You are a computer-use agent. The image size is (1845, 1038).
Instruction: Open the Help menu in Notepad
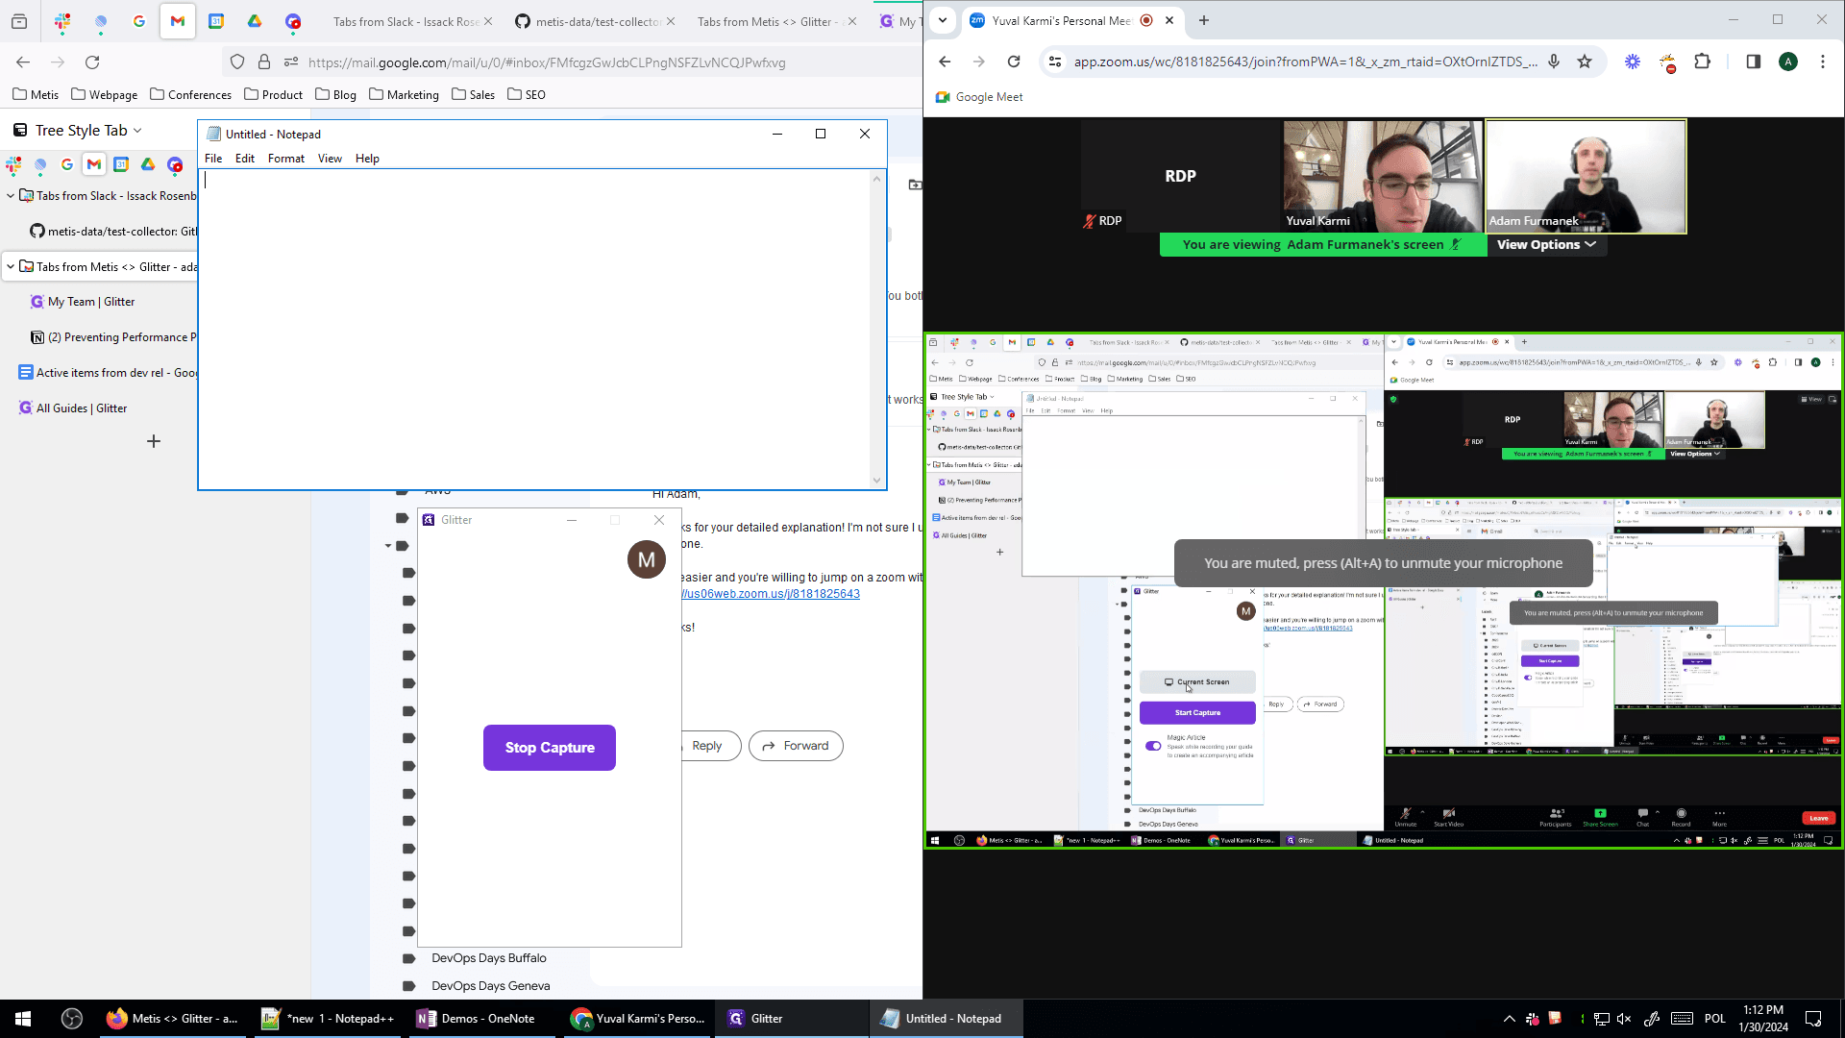tap(367, 159)
